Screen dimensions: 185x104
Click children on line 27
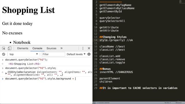pos(106,81)
